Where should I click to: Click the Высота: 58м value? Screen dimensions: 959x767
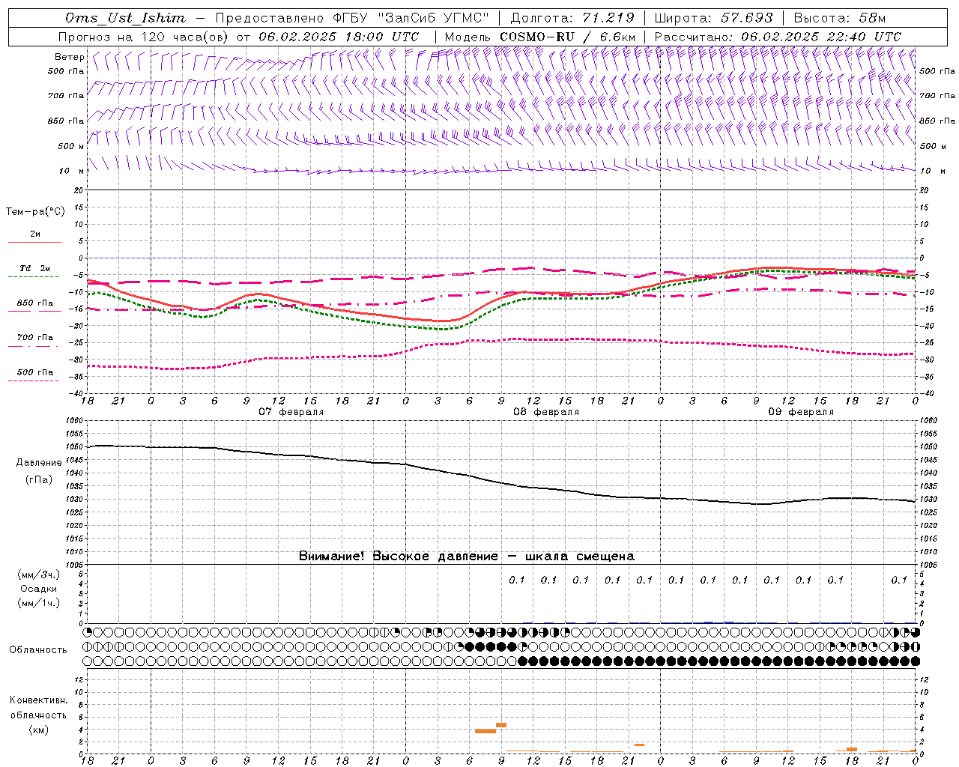coord(840,18)
